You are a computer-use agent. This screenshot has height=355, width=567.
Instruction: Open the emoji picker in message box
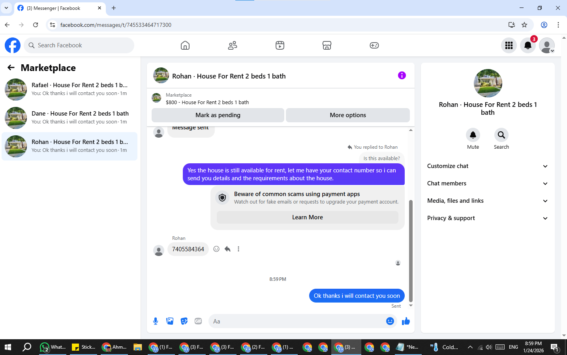(x=390, y=321)
